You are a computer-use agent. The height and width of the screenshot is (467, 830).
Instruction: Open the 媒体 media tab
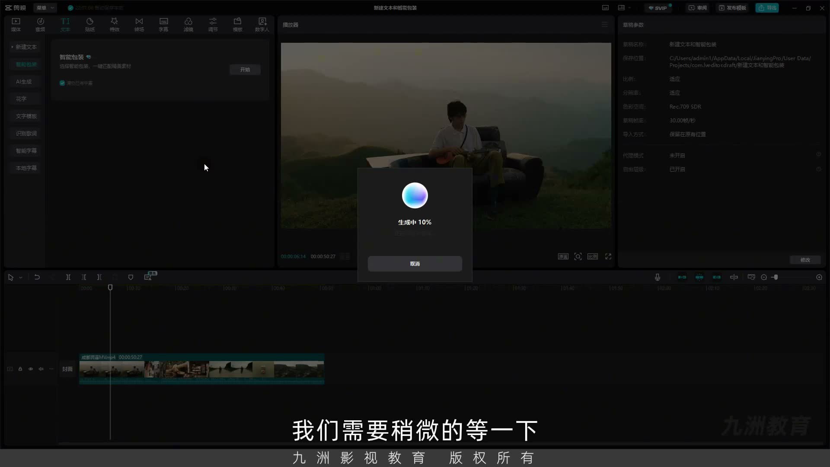[x=16, y=25]
